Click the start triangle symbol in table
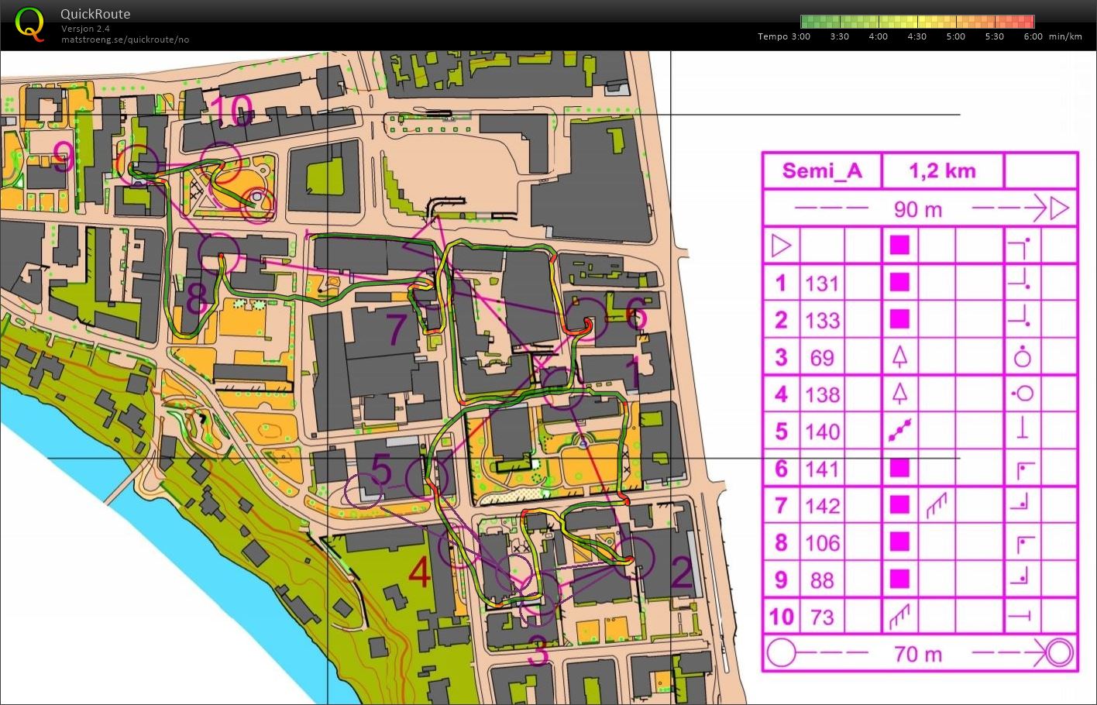 781,246
